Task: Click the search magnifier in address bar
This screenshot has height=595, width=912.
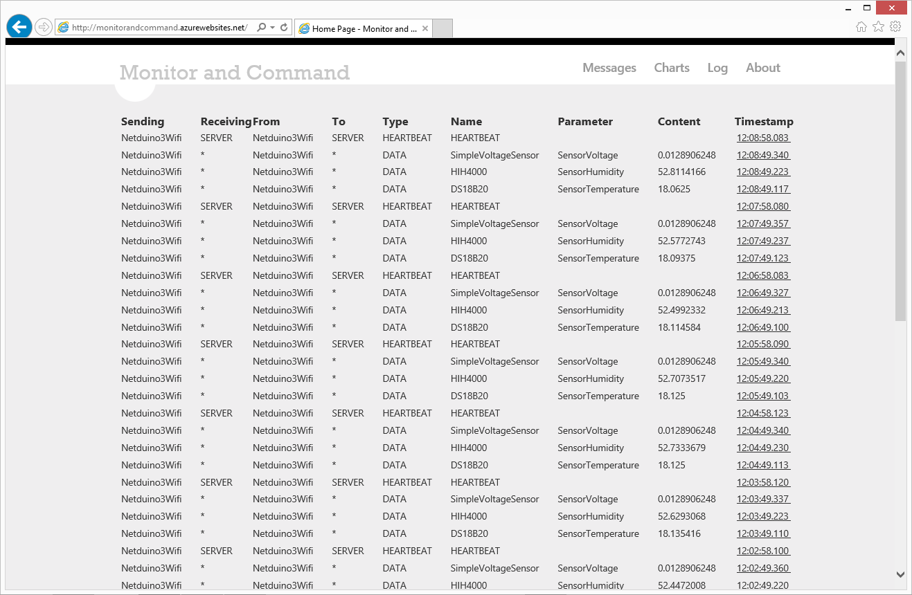Action: pos(261,28)
